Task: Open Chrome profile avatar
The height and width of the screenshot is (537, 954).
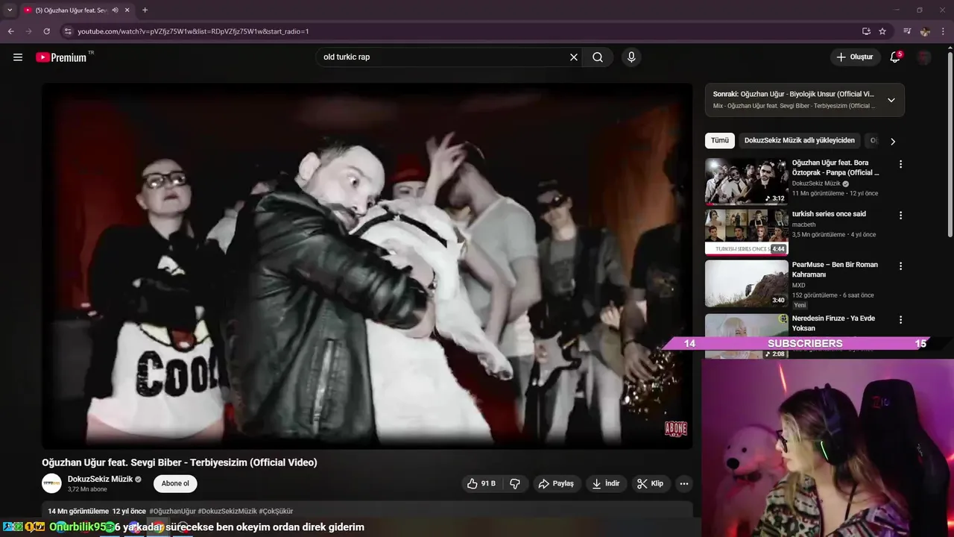Action: click(925, 31)
